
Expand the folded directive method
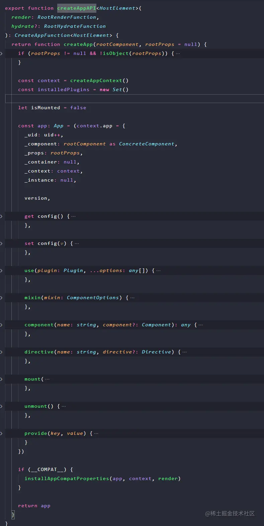coord(2,352)
